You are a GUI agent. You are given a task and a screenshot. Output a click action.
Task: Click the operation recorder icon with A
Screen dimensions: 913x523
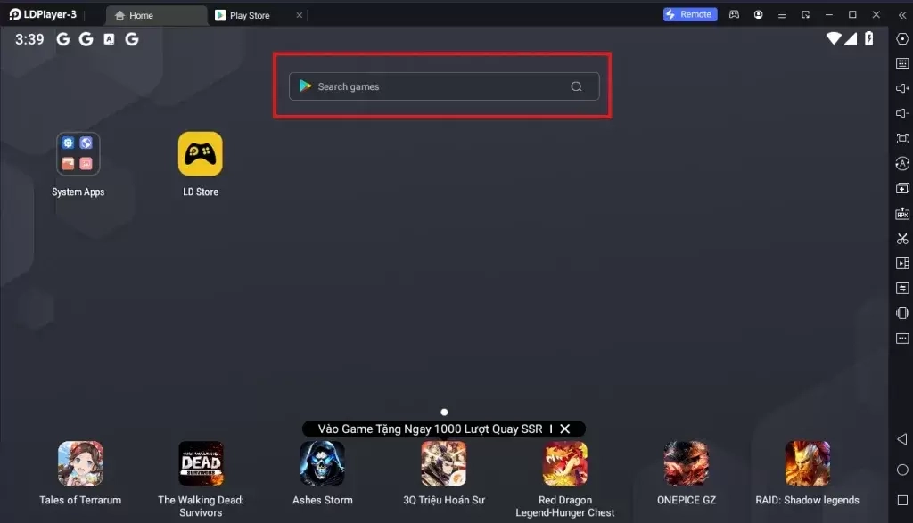tap(902, 163)
